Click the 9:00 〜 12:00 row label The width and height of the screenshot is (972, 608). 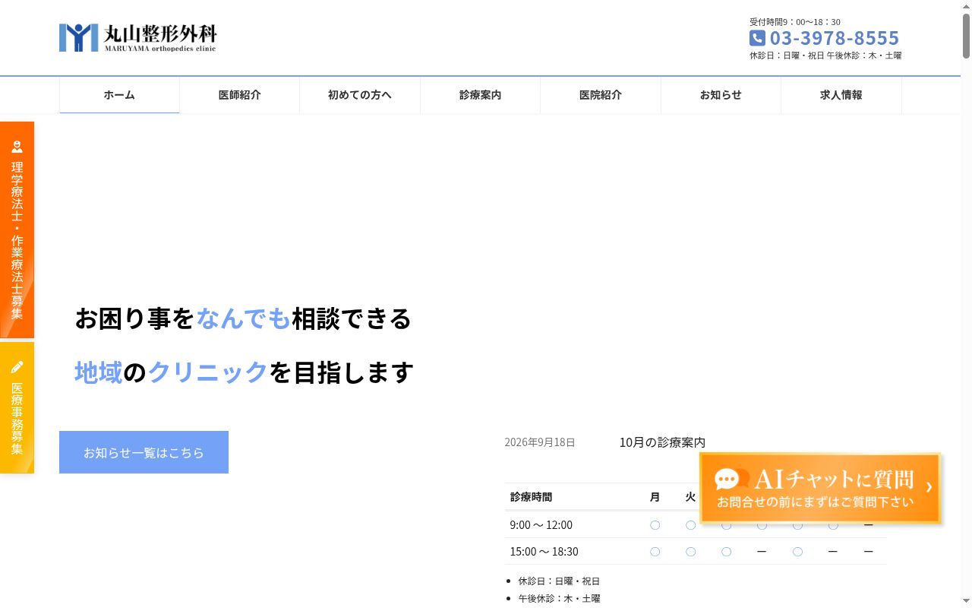pos(541,525)
